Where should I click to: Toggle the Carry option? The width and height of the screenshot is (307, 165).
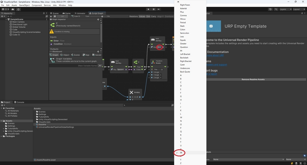[x=153, y=16]
